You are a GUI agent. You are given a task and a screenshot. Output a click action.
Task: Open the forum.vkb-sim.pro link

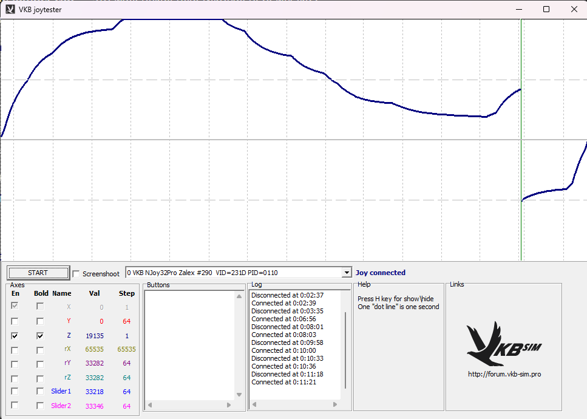(504, 374)
